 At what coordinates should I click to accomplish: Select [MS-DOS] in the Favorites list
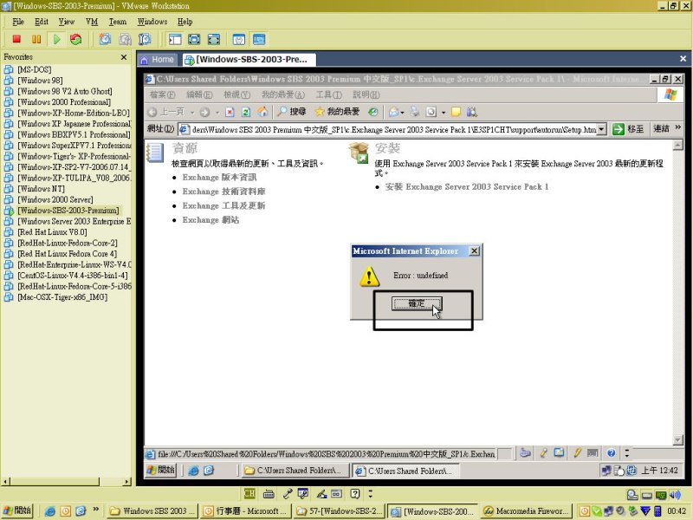[34, 69]
